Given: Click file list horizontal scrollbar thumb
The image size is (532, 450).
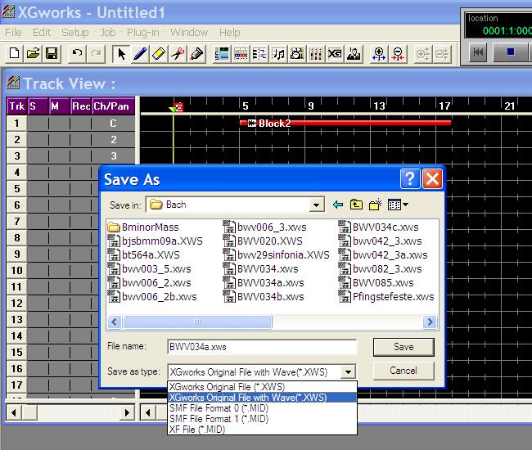Looking at the screenshot, I should pos(197,322).
